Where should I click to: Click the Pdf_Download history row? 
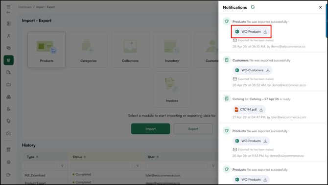coord(120,175)
